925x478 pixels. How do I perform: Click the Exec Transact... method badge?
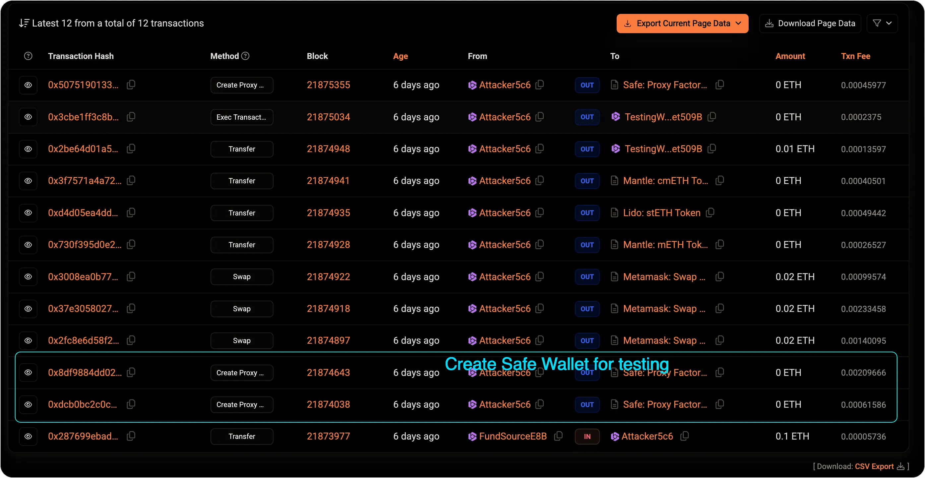point(242,117)
